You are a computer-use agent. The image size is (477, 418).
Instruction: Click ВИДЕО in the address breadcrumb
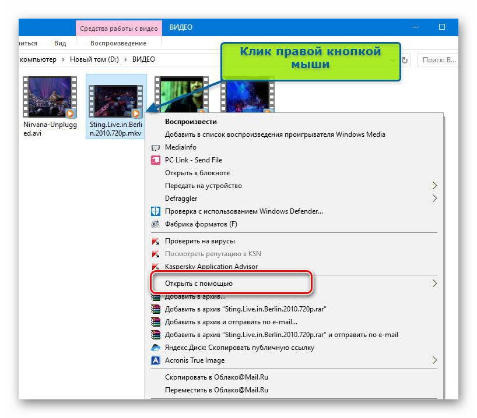point(143,59)
